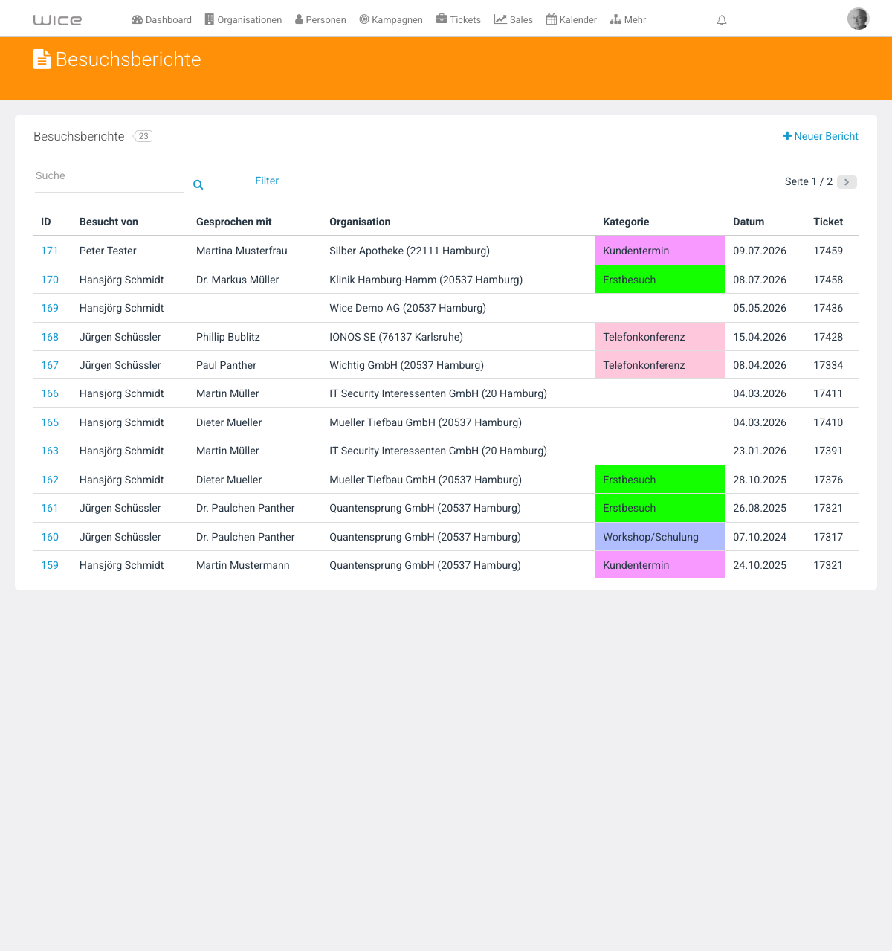Open the user avatar menu
This screenshot has height=951, width=892.
coord(858,19)
